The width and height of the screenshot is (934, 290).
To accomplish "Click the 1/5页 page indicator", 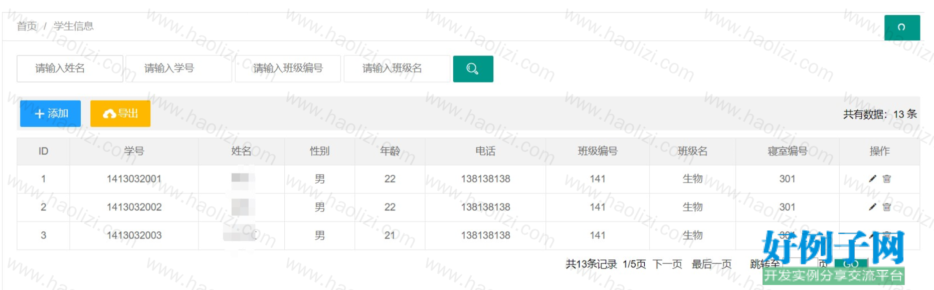I will (x=634, y=264).
